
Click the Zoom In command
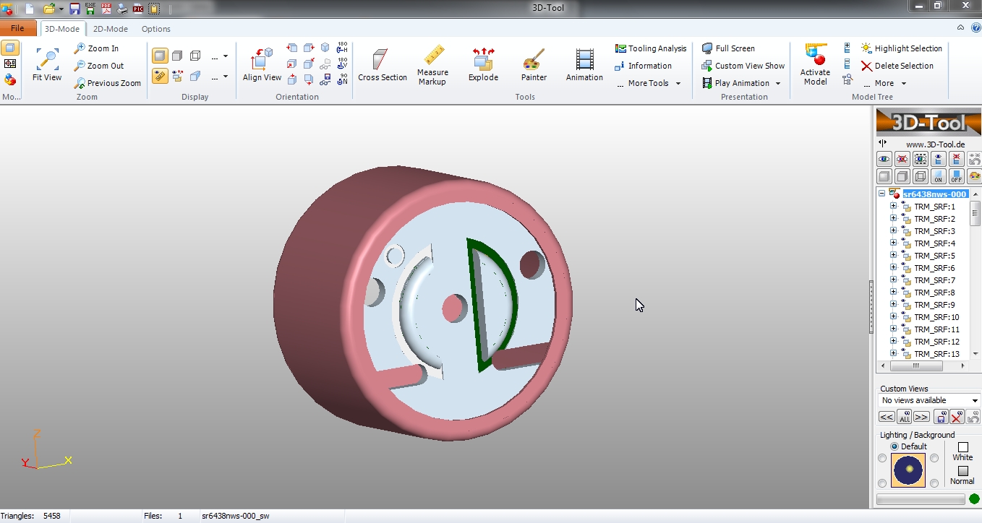click(x=101, y=48)
